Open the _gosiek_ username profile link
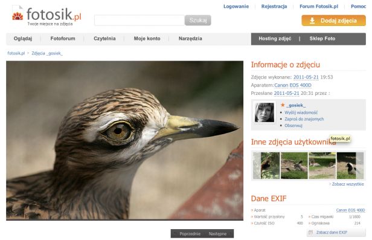The width and height of the screenshot is (372, 240). [296, 105]
